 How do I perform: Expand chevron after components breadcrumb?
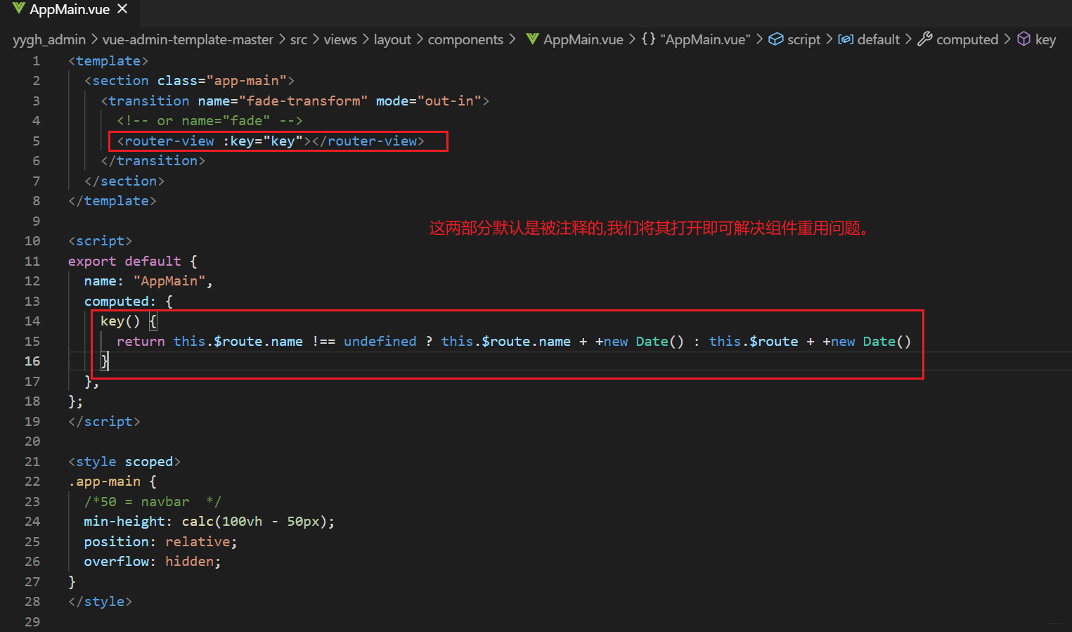(x=512, y=39)
